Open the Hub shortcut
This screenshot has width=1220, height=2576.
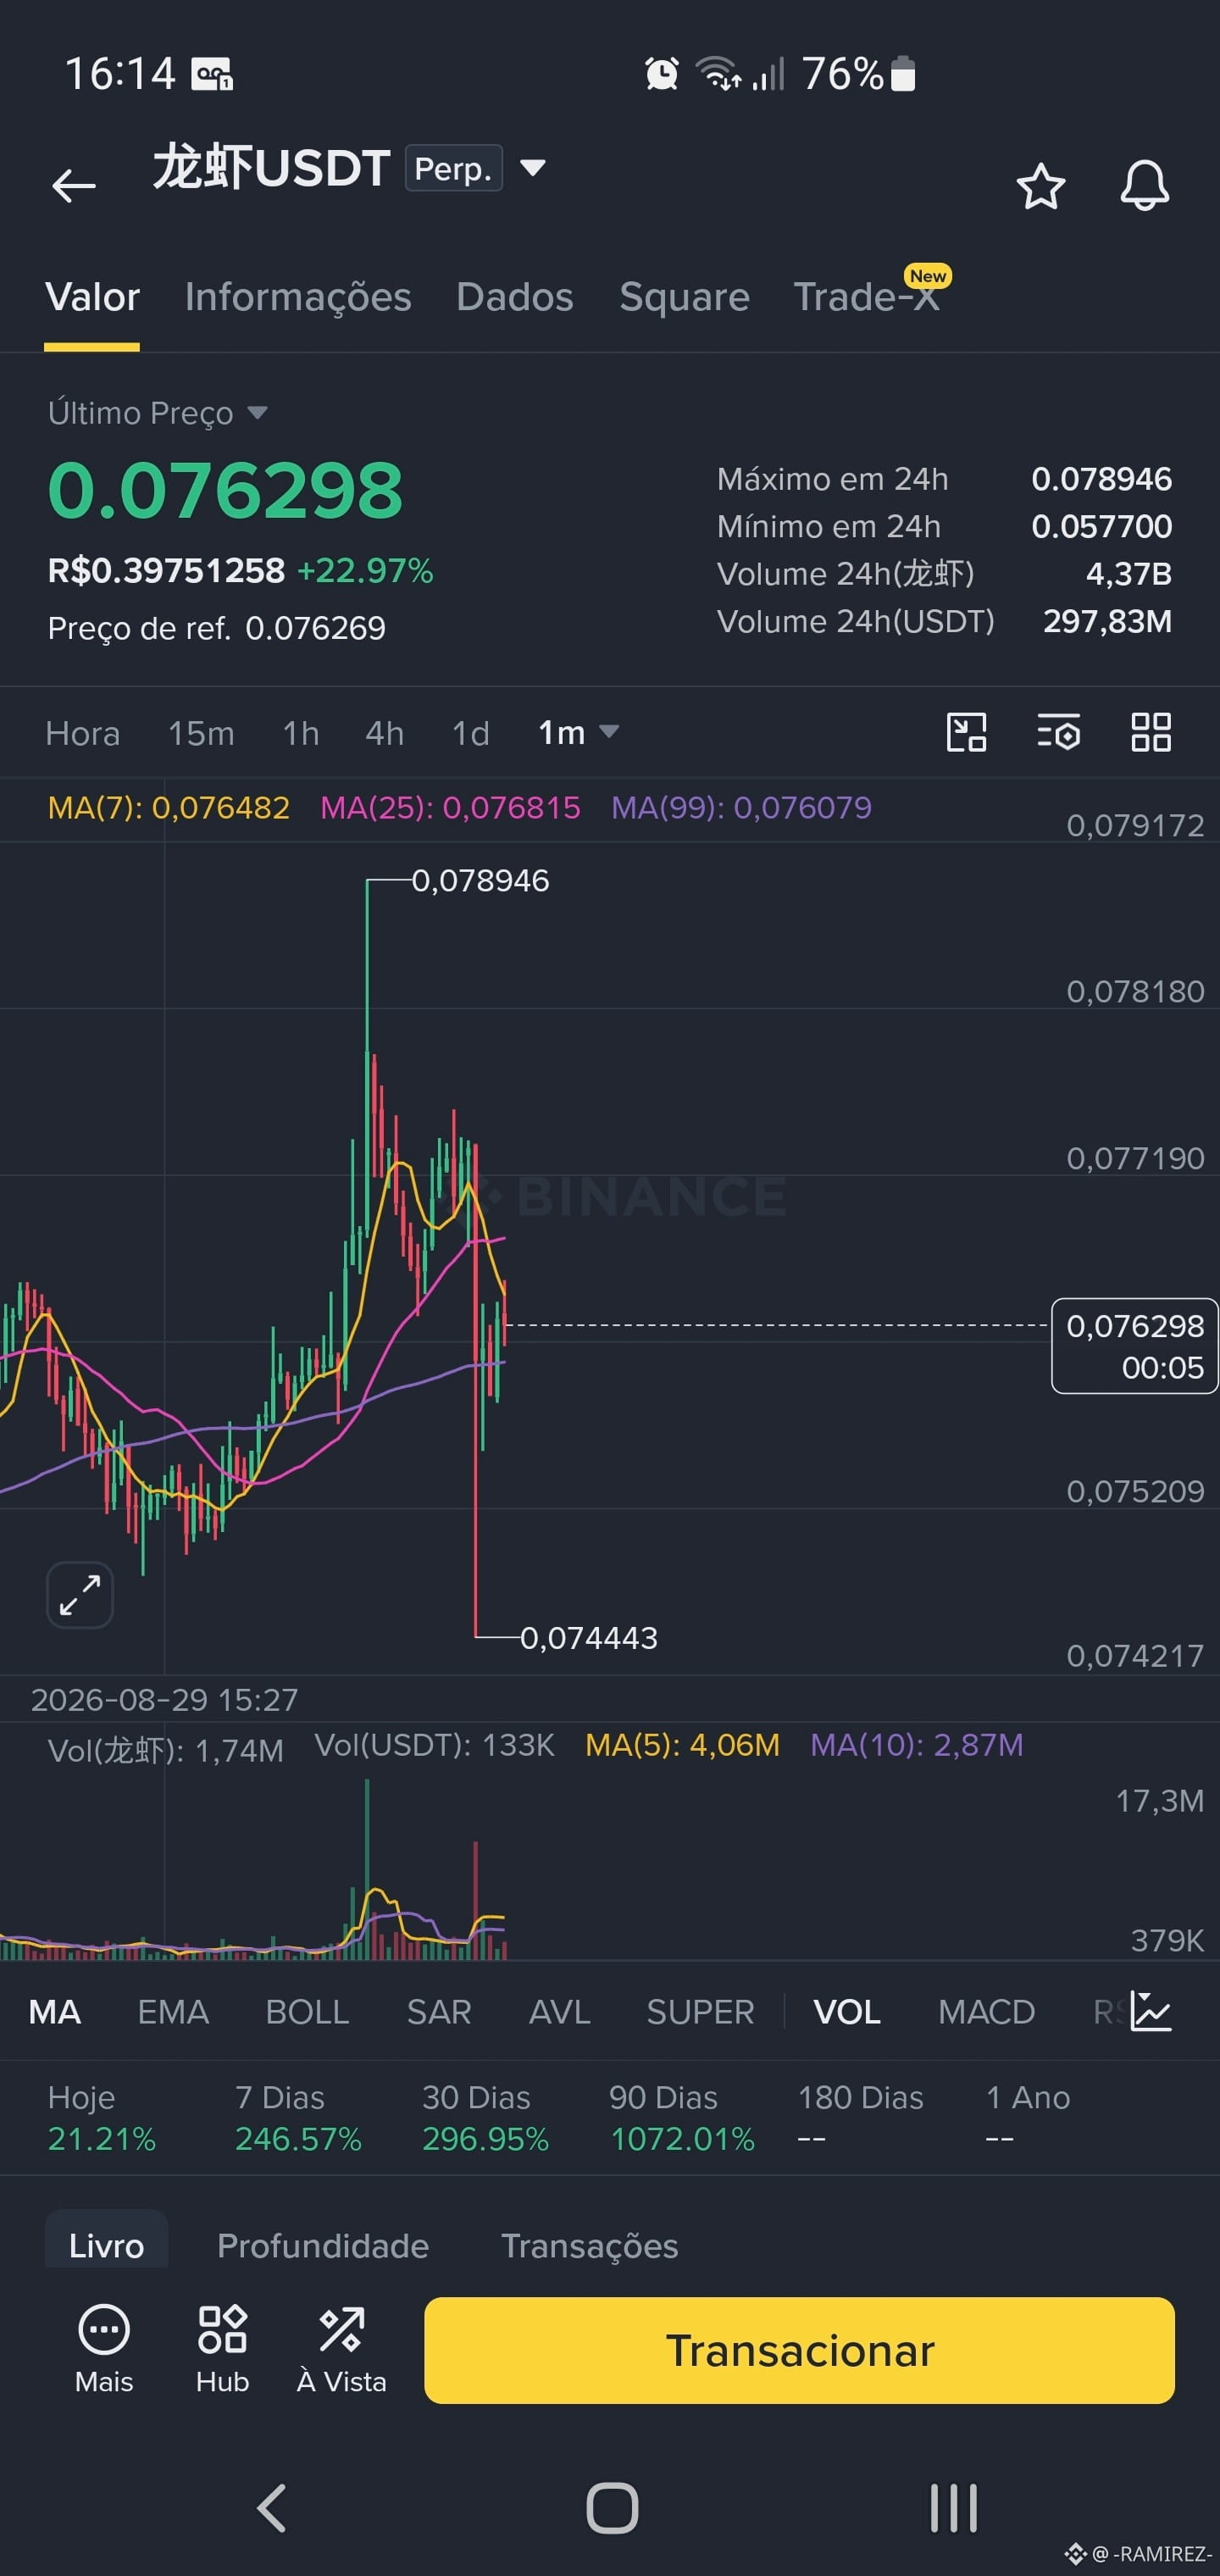(x=222, y=2350)
